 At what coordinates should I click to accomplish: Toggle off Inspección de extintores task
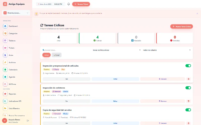click(x=188, y=88)
